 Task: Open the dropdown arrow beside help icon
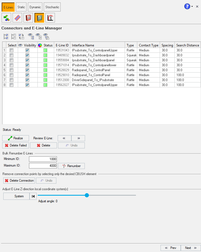coord(192,6)
